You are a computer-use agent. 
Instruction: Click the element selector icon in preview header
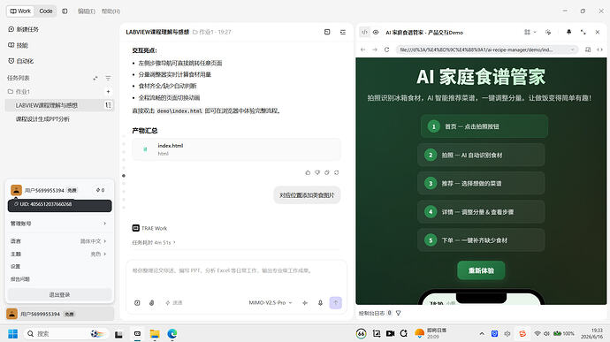(x=548, y=33)
